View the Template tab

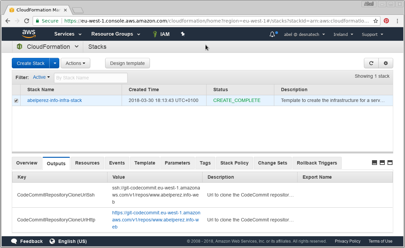145,163
